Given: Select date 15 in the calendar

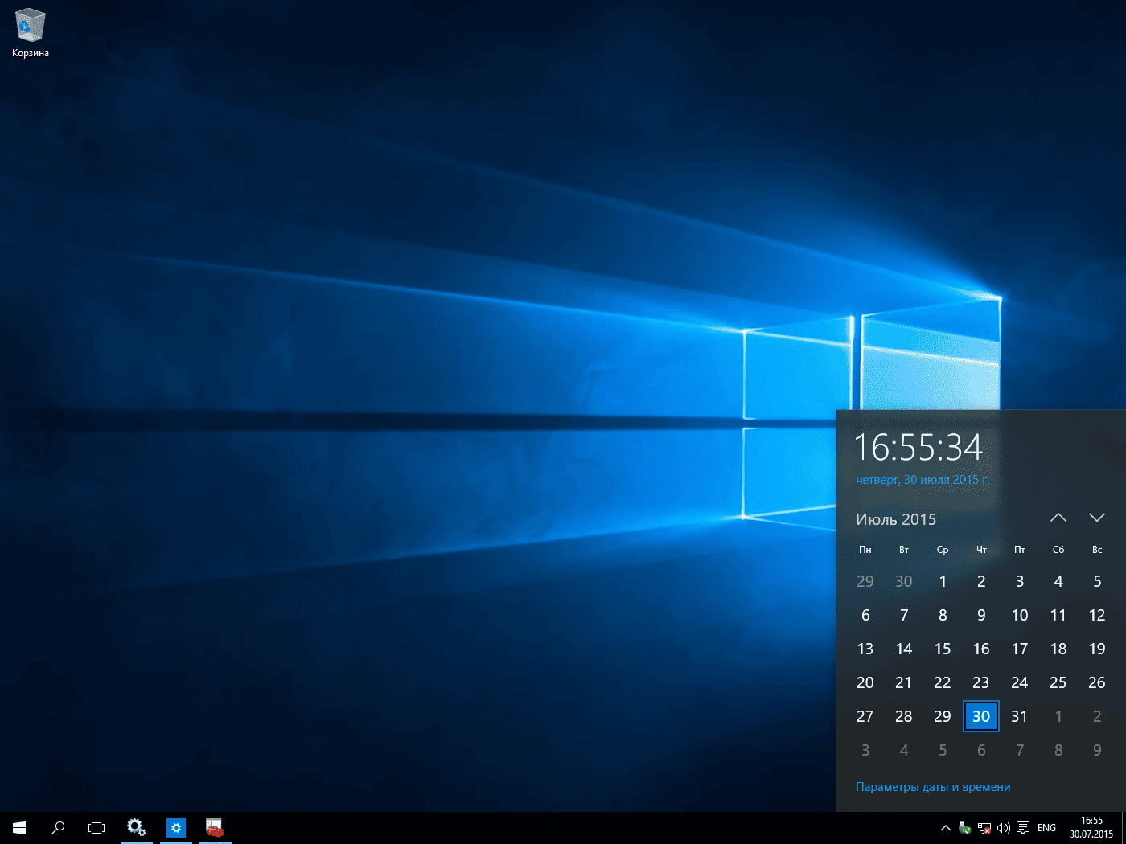Looking at the screenshot, I should (x=943, y=649).
